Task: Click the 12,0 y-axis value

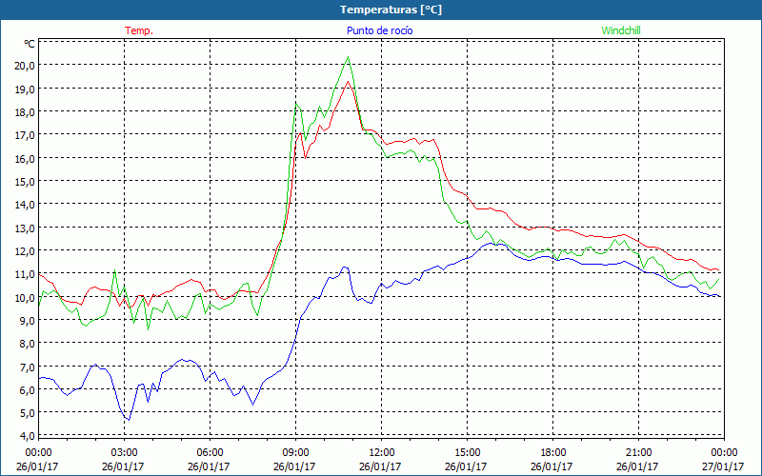Action: (25, 250)
